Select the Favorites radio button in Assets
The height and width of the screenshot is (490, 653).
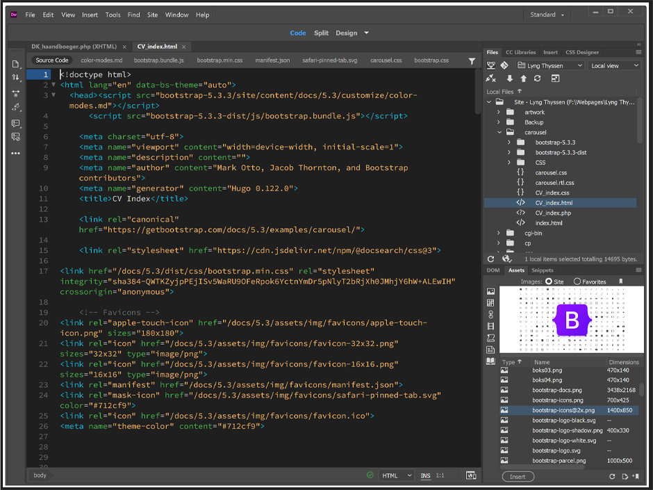coord(577,281)
